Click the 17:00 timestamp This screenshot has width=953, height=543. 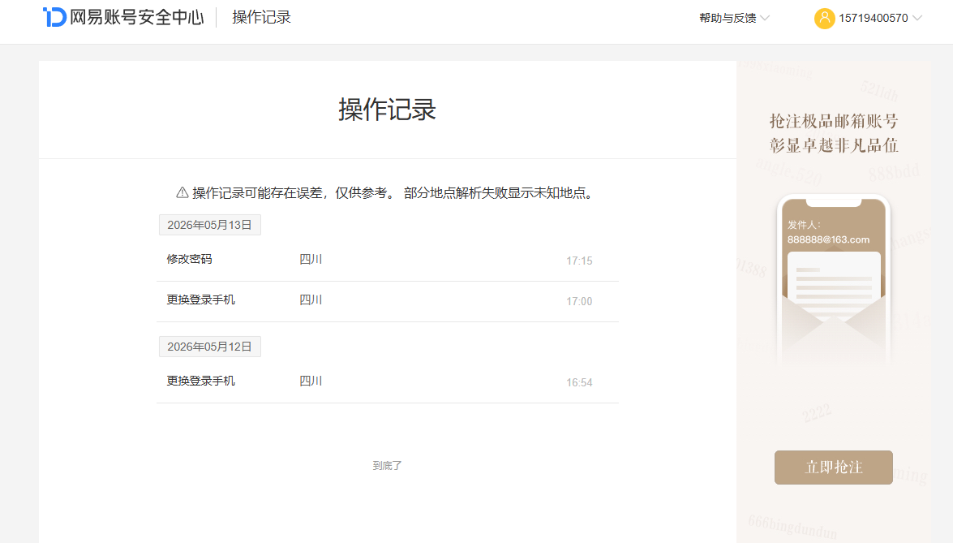579,302
